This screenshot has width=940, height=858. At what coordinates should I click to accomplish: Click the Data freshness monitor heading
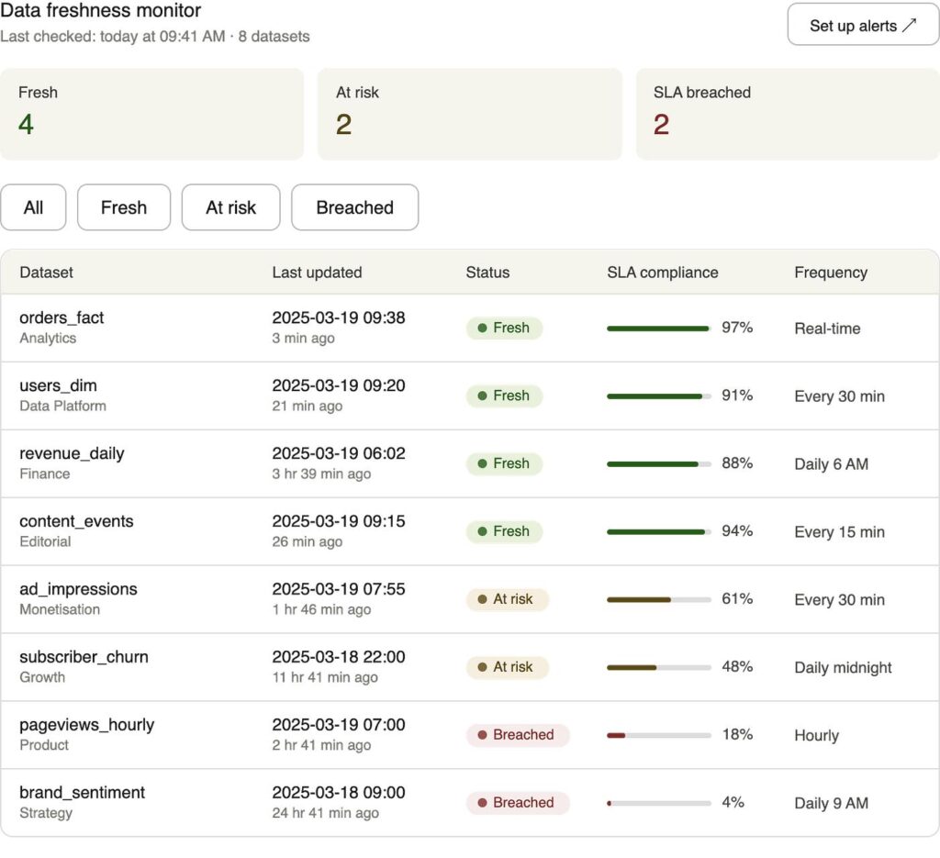pos(101,10)
